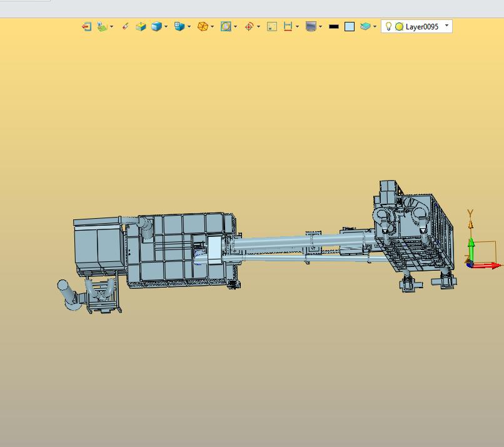Expand the measure dimension dropdown
The image size is (504, 447).
coord(297,26)
